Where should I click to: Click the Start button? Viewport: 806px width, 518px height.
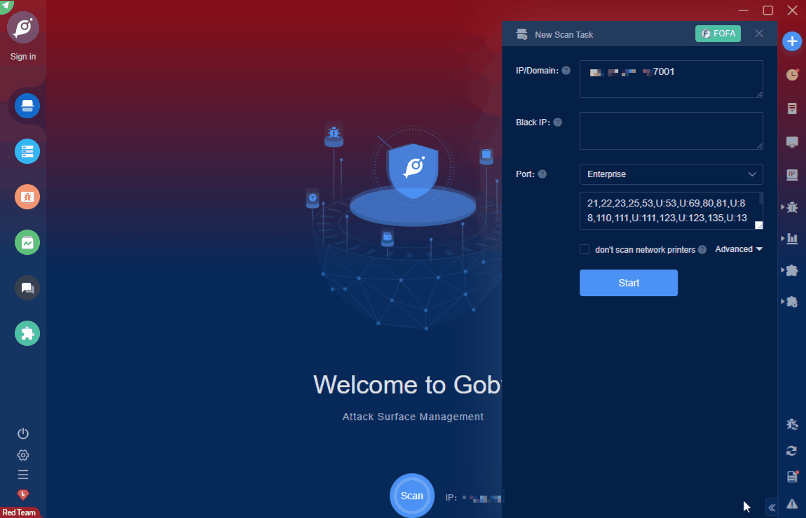[x=629, y=283]
